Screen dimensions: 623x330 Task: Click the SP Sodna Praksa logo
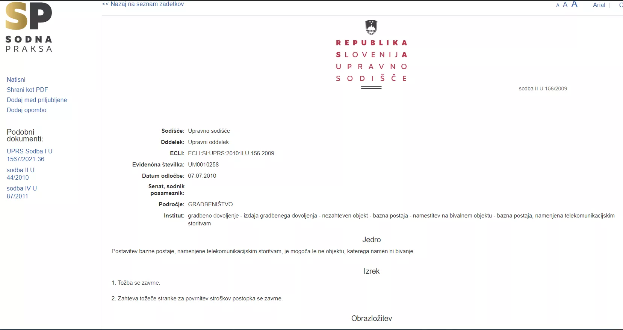coord(29,27)
